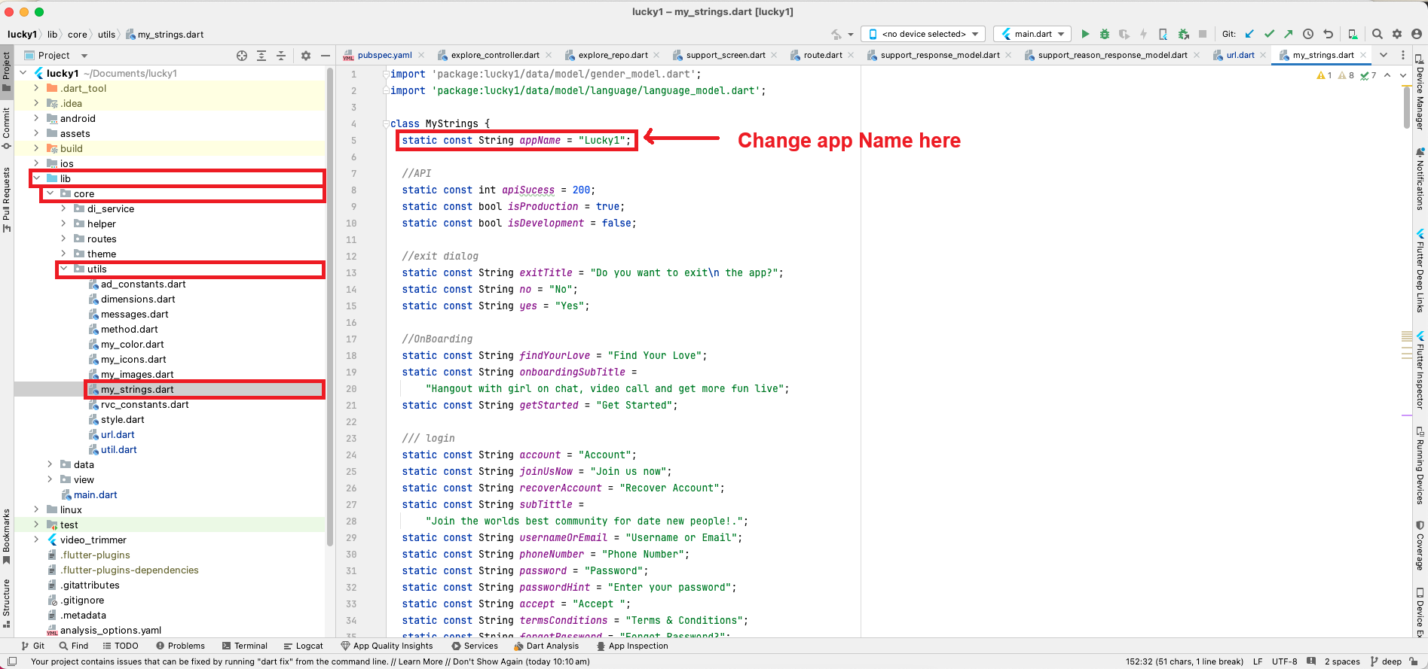Switch to route.dart editor tab
The height and width of the screenshot is (669, 1428).
(x=822, y=55)
